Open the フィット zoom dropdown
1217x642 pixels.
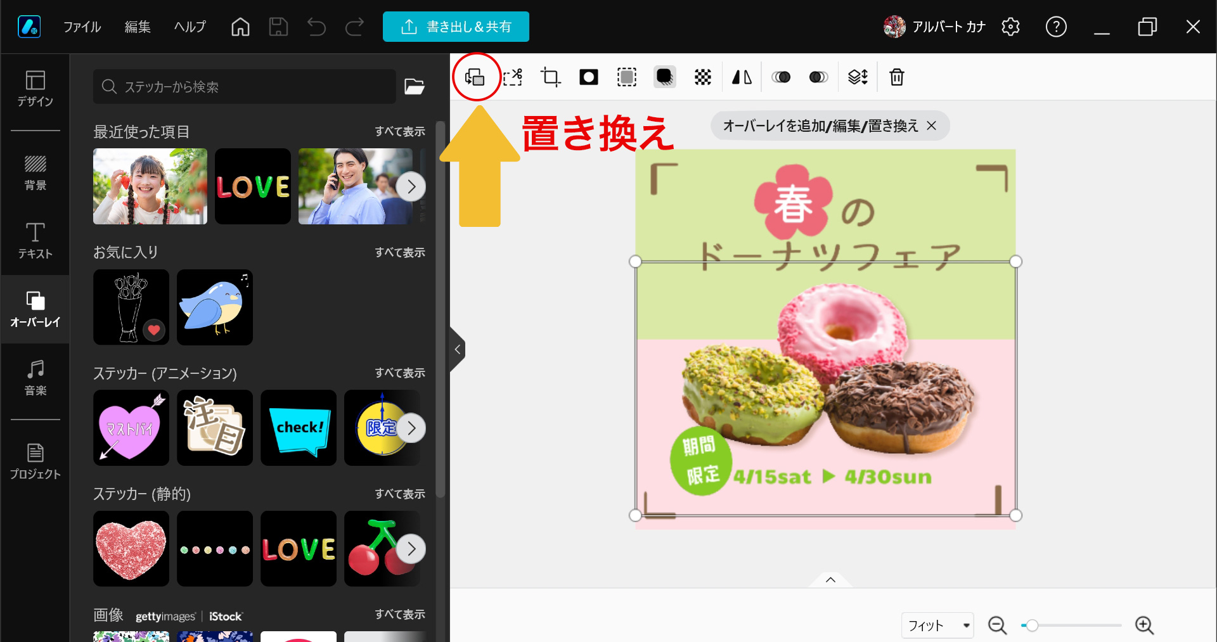click(x=937, y=626)
